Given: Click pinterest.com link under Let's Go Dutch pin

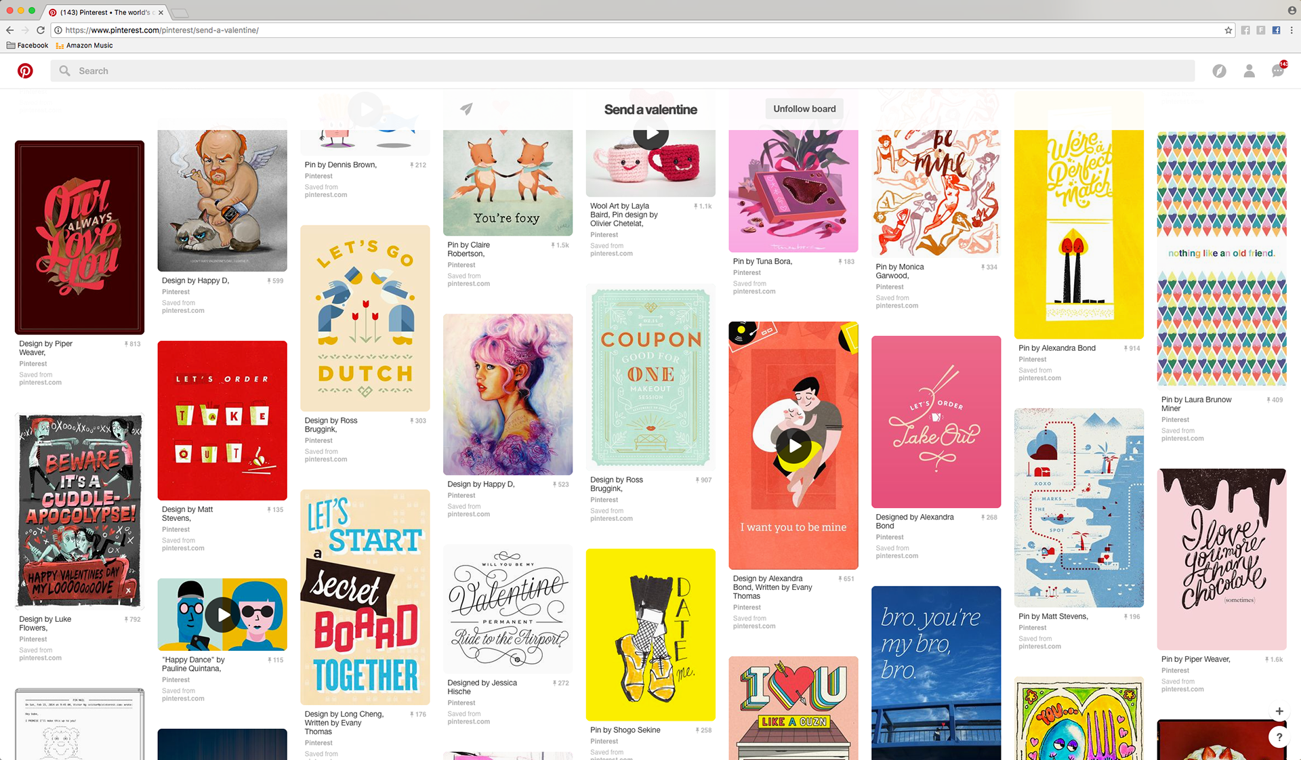Looking at the screenshot, I should (326, 459).
